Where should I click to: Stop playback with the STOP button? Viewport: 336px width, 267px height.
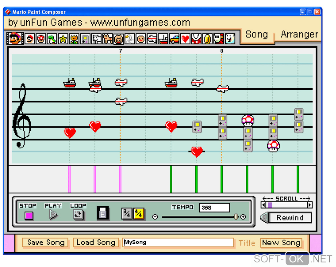click(x=29, y=215)
